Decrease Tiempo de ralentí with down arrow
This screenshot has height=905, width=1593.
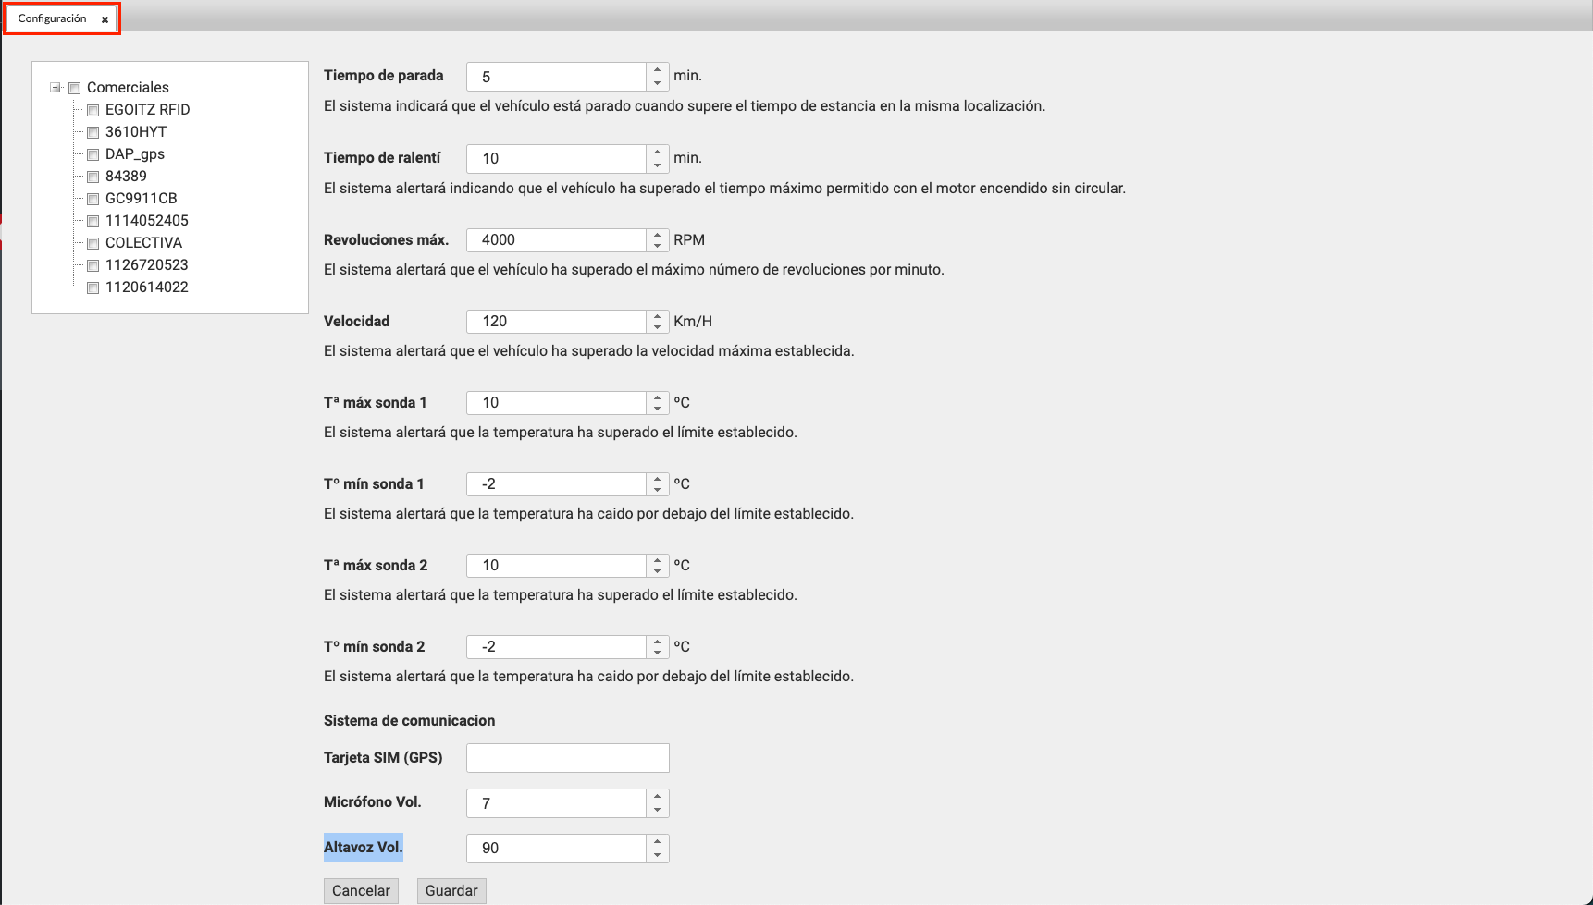(x=657, y=165)
